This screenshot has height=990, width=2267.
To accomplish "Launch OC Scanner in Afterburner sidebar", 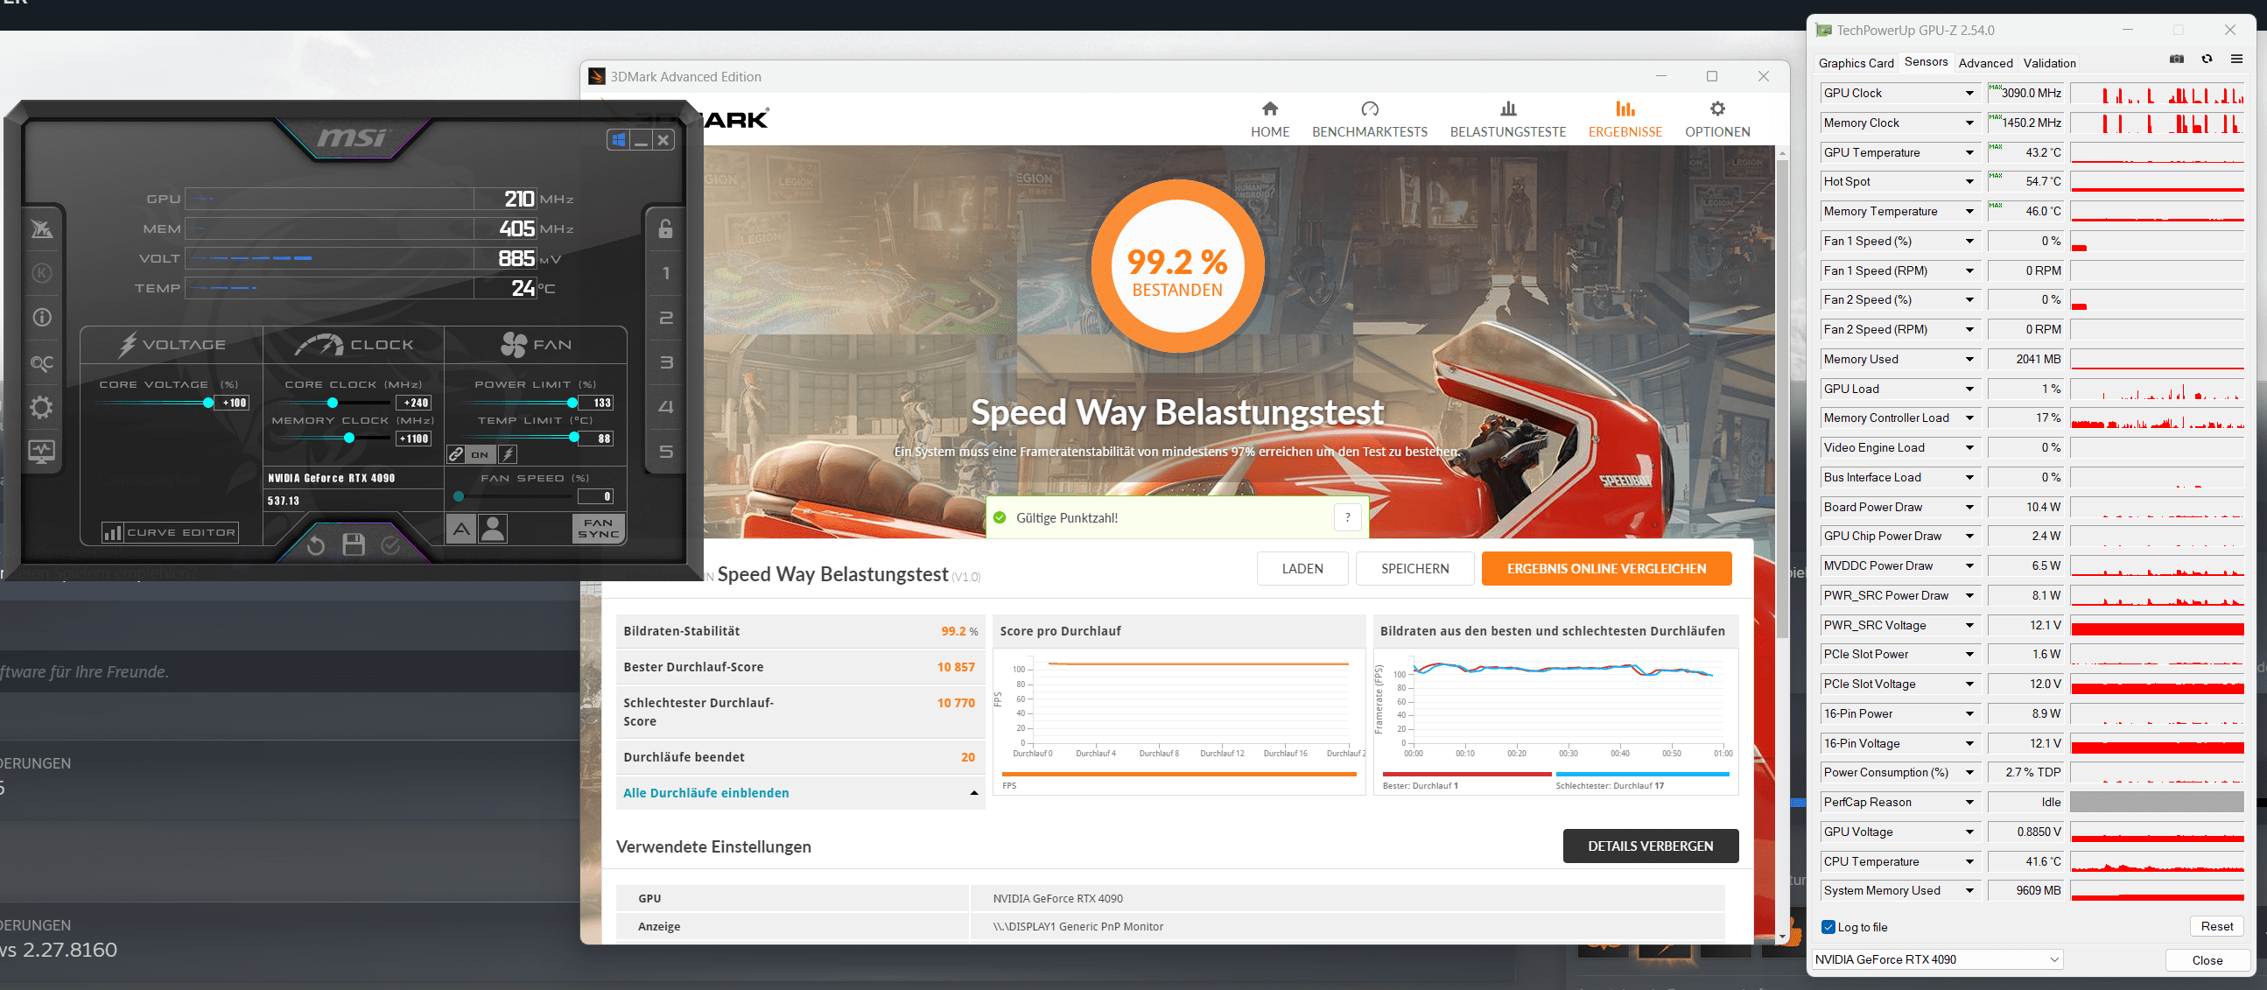I will pos(41,362).
